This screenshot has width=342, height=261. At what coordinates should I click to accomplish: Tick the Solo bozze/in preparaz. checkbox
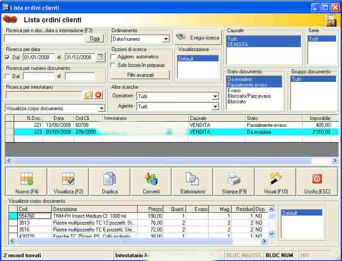pyautogui.click(x=114, y=65)
